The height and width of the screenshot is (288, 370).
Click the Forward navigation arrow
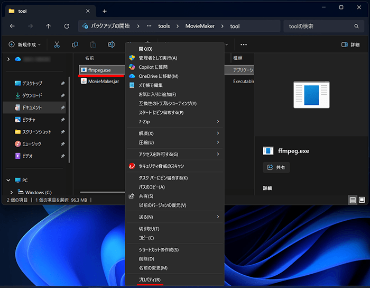[x=30, y=26]
